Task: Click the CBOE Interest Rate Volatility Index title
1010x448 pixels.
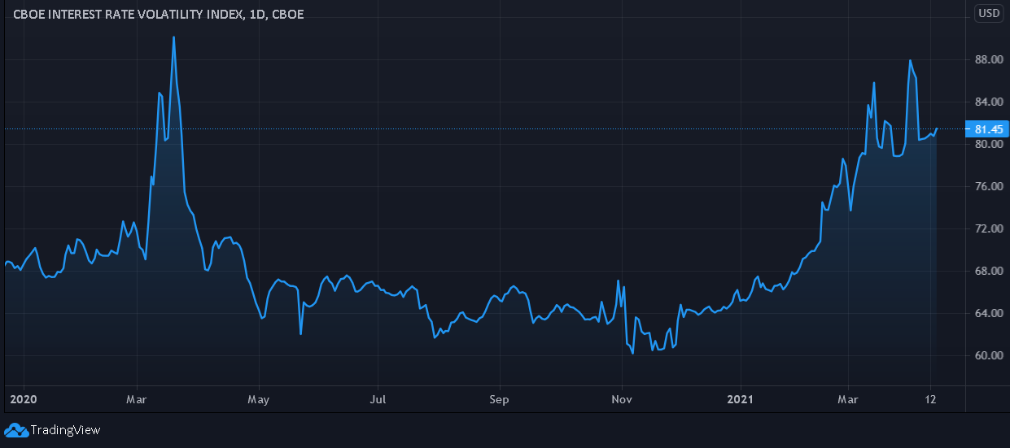Action: (x=159, y=15)
